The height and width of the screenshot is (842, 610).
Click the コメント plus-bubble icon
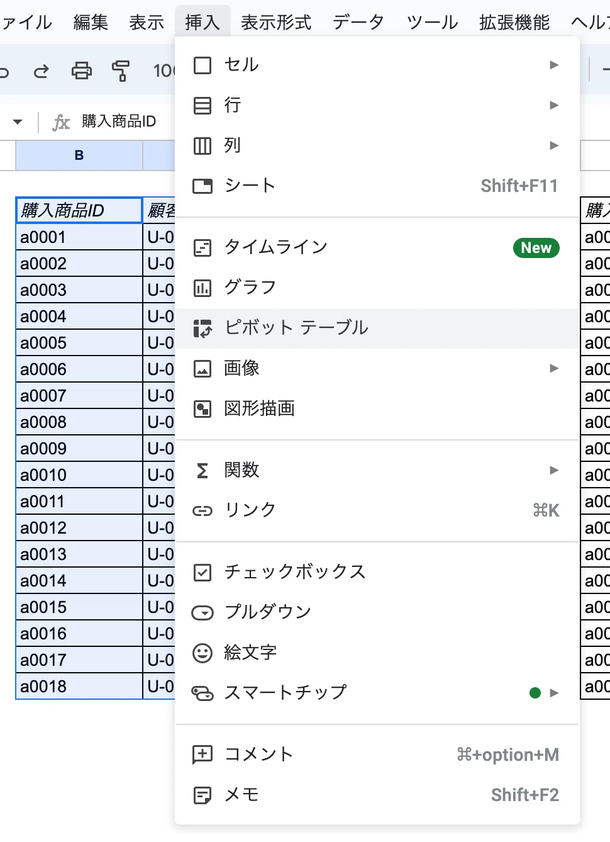tap(202, 755)
